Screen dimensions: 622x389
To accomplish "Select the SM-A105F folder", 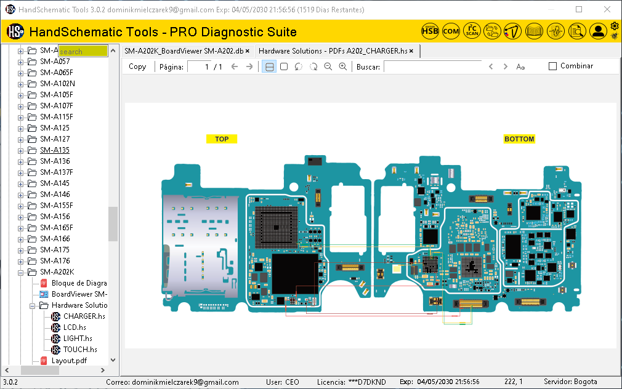I will 56,94.
